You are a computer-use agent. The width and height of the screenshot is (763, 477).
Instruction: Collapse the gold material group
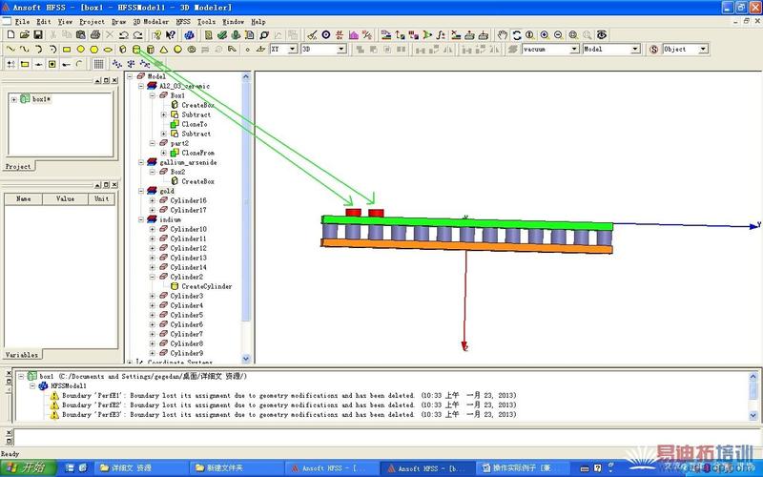141,191
